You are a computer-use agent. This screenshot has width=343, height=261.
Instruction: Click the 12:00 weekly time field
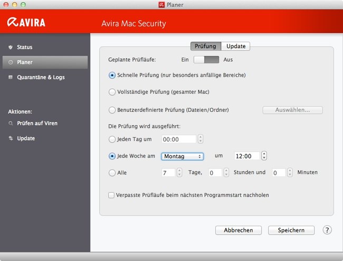pyautogui.click(x=247, y=156)
